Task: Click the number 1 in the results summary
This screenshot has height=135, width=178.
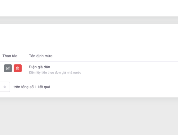Action: (36, 87)
